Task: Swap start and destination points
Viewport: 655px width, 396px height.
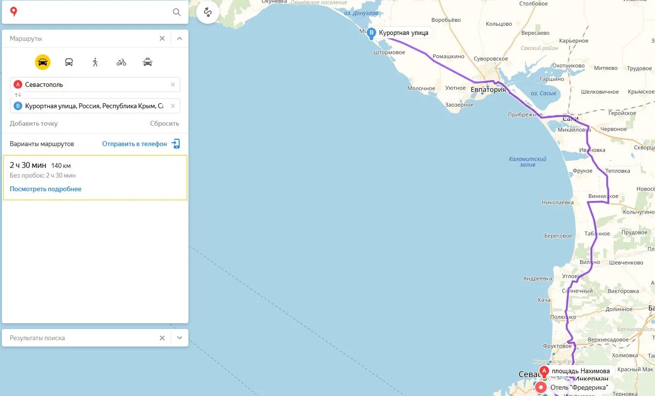Action: [17, 95]
